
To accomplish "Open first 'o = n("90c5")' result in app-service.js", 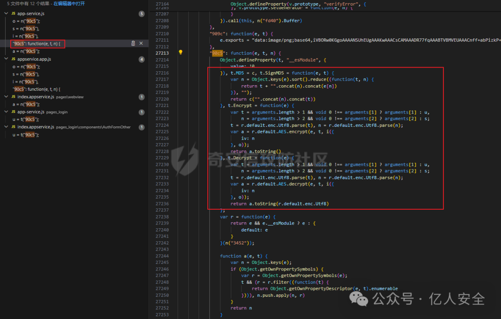I will pos(26,21).
